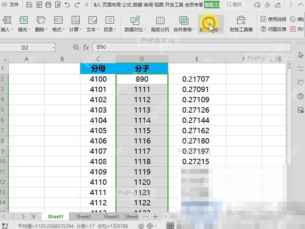Viewport: 305px width, 229px height.
Task: Click the status bar icon at far left
Action: coord(5,226)
